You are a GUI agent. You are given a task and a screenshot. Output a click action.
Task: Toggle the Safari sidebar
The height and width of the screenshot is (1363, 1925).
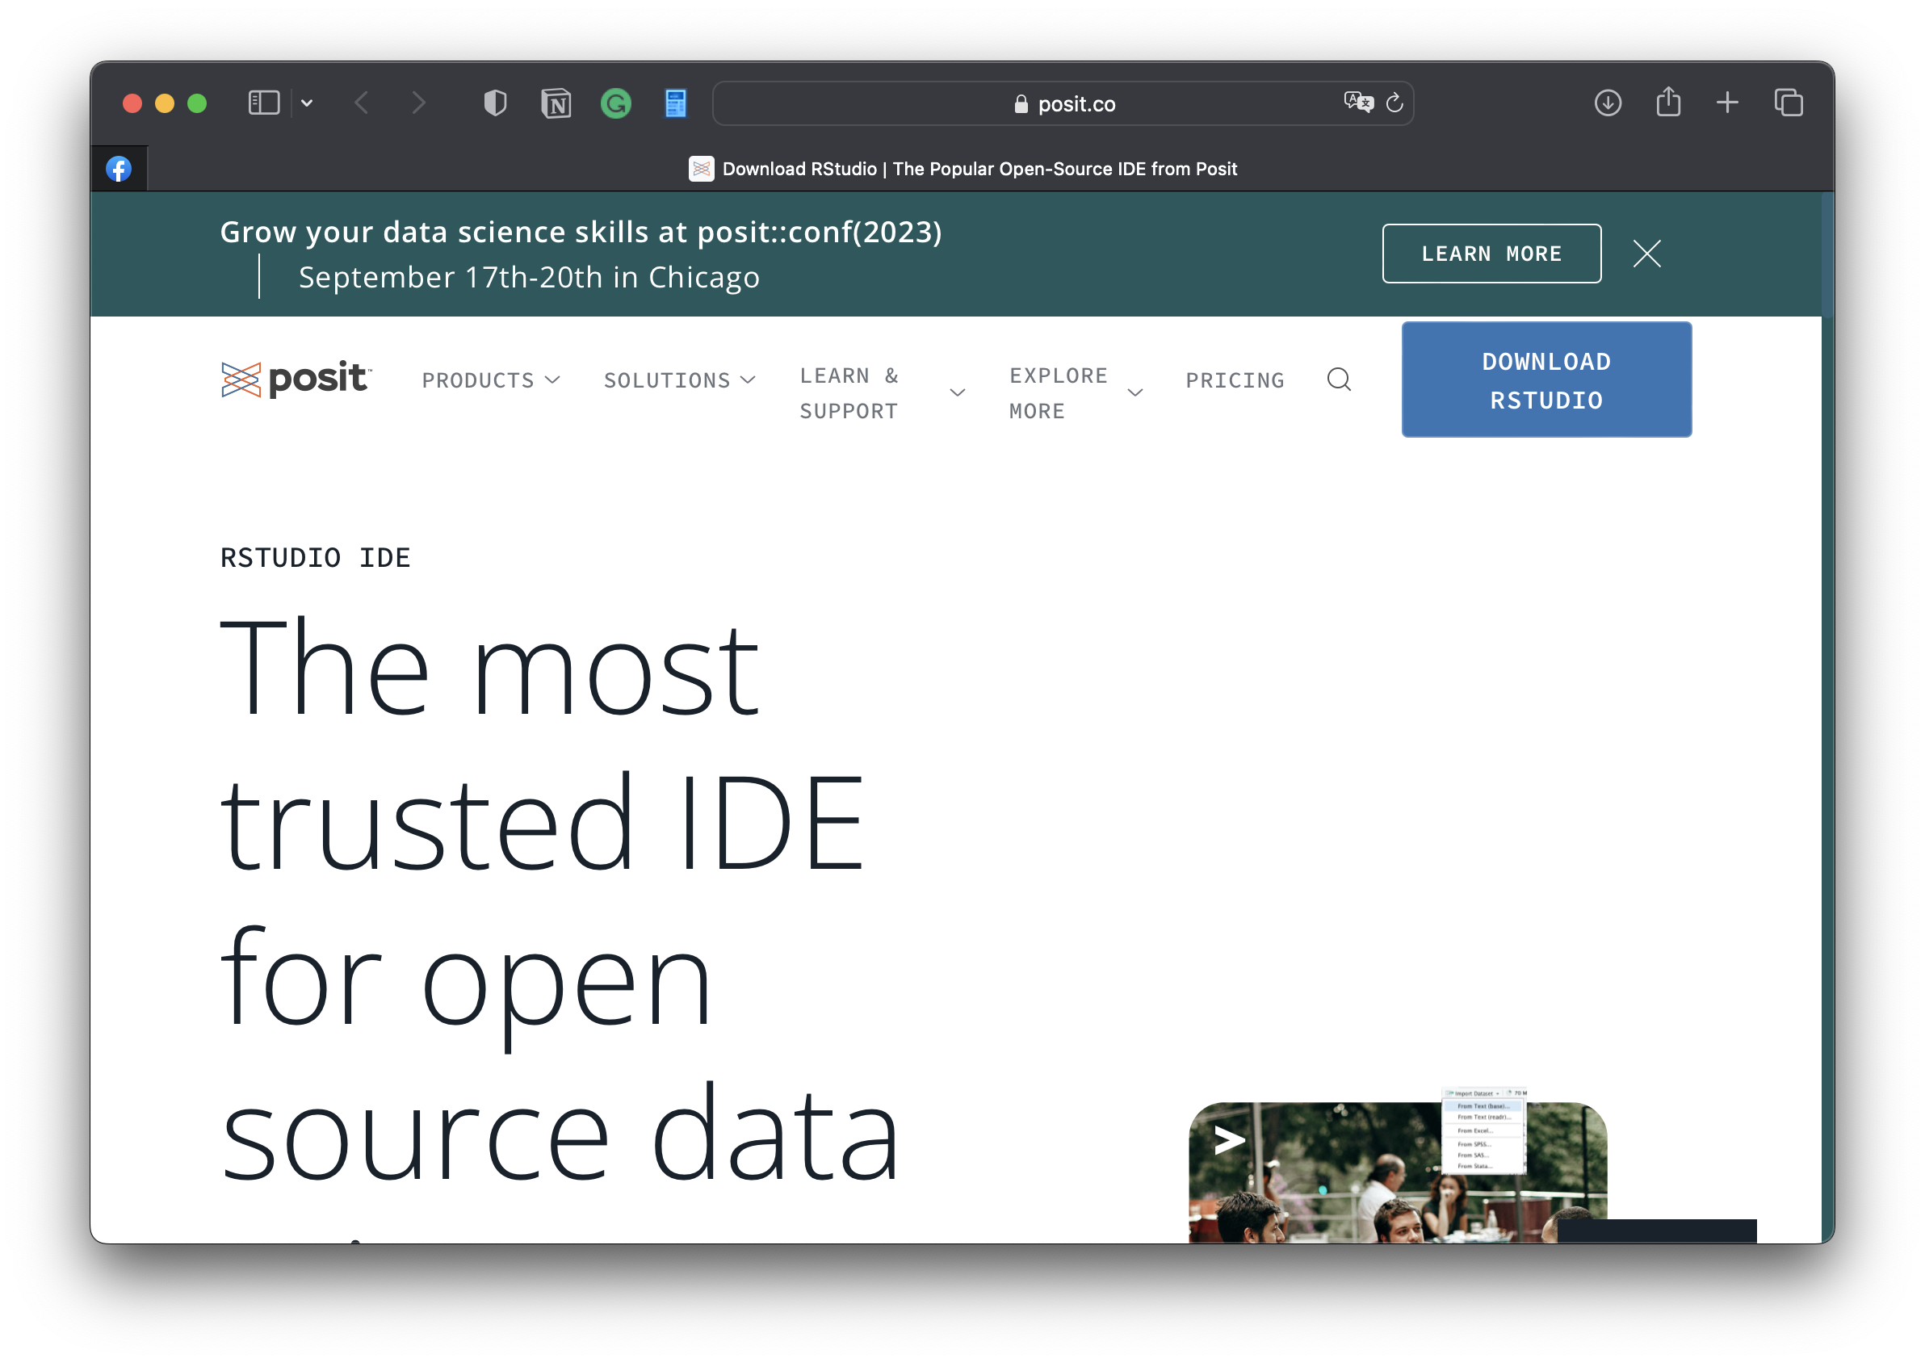coord(263,103)
